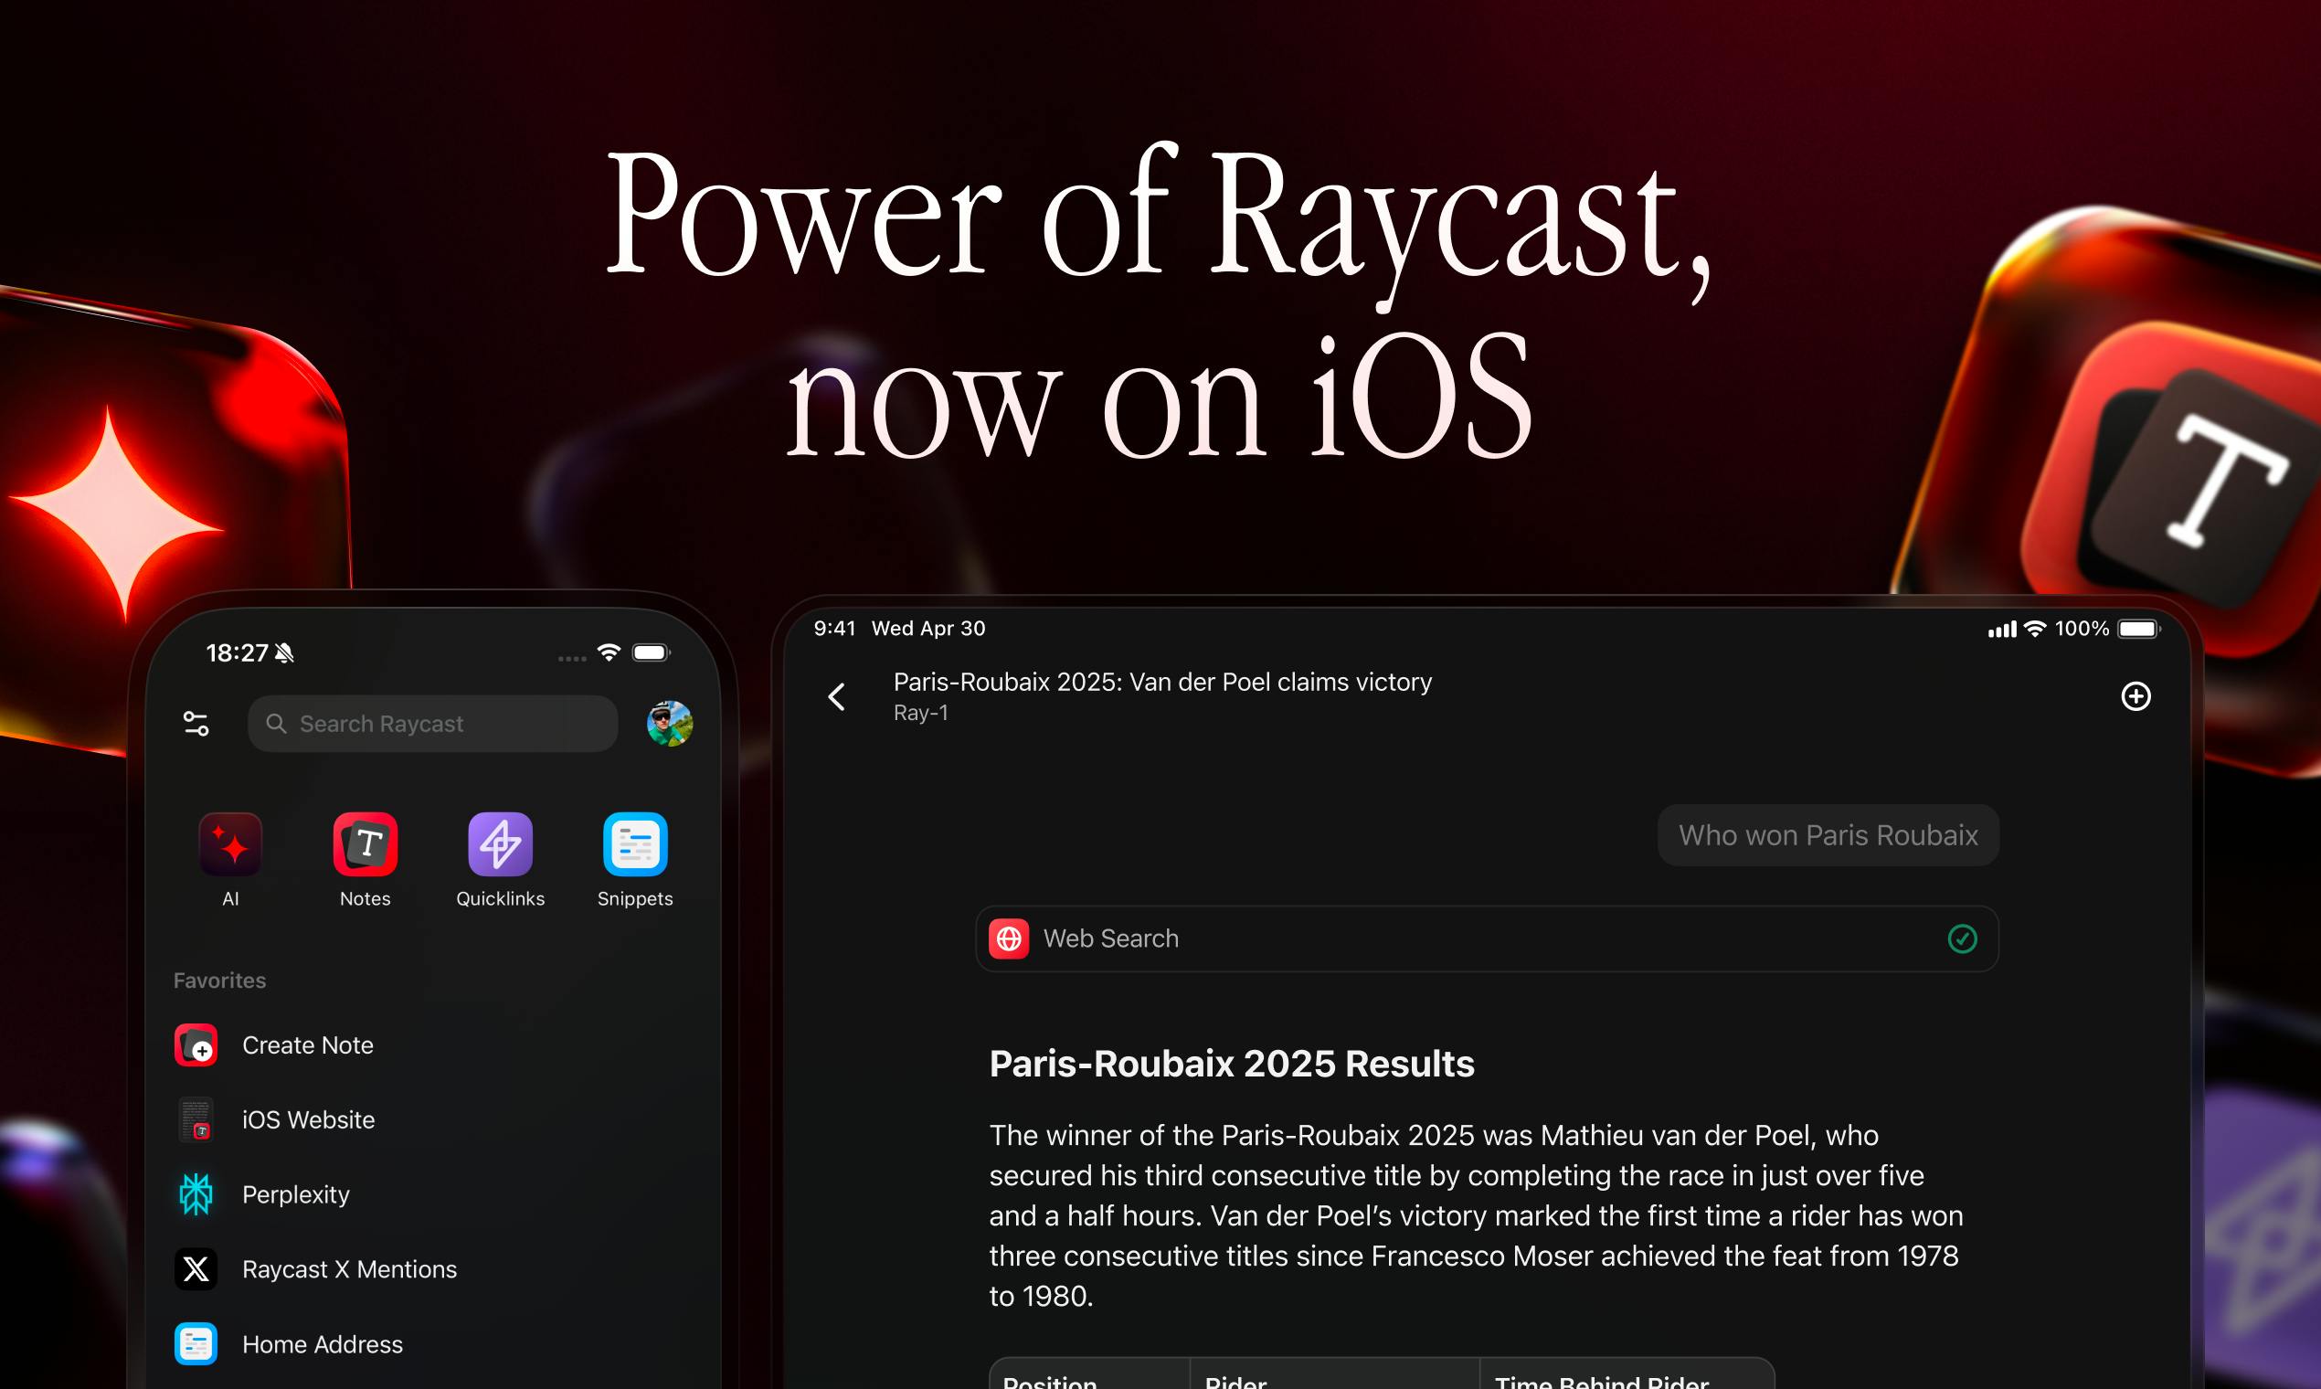This screenshot has height=1389, width=2321.
Task: Tap the Favorites section header
Action: tap(220, 980)
